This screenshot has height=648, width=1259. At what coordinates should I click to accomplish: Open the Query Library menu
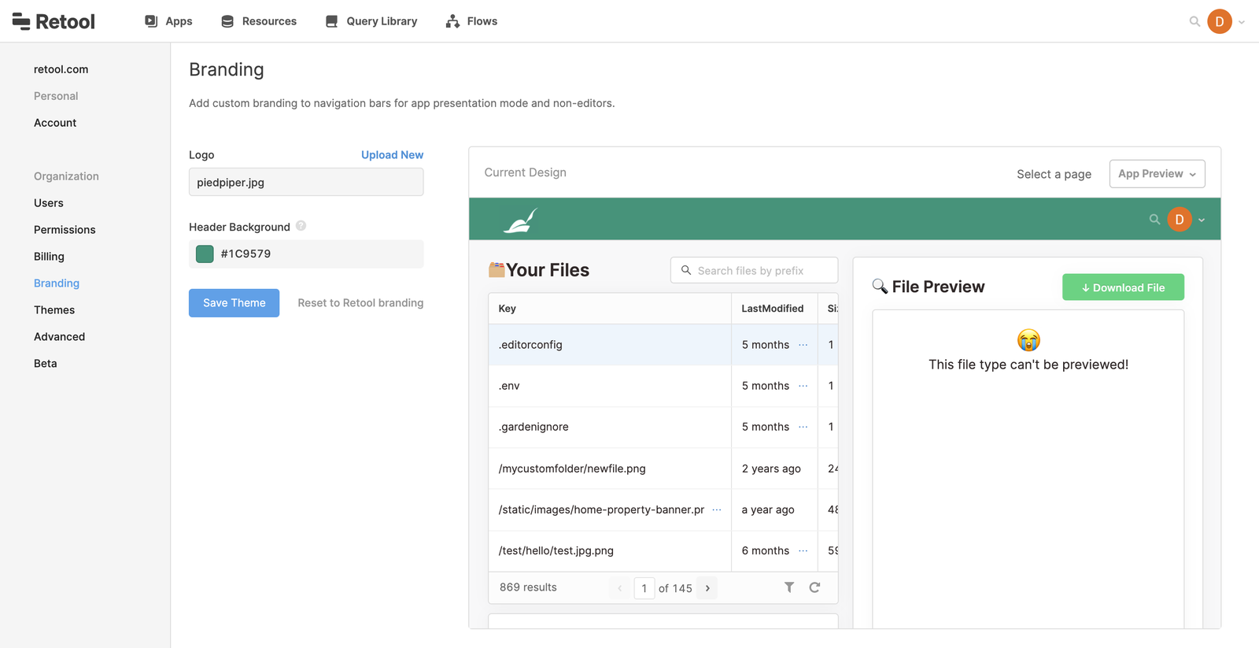(x=371, y=21)
